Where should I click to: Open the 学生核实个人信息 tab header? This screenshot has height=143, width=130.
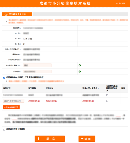point(17,14)
